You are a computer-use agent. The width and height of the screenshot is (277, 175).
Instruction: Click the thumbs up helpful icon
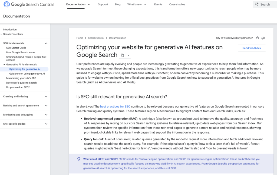tap(258, 38)
